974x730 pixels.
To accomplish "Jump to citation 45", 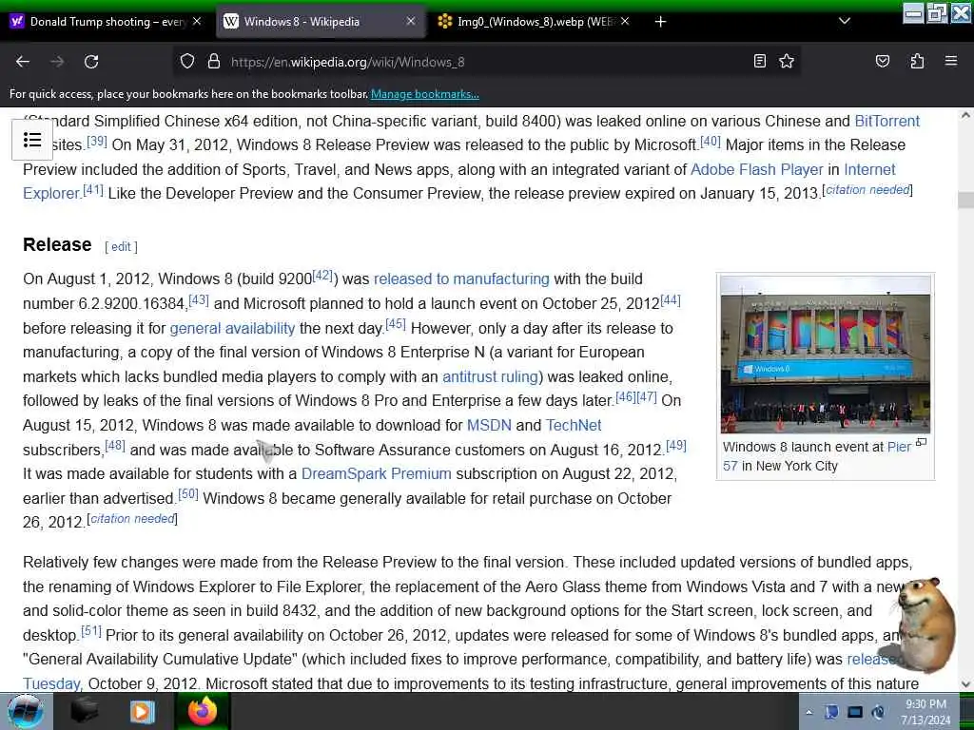I will pos(396,324).
